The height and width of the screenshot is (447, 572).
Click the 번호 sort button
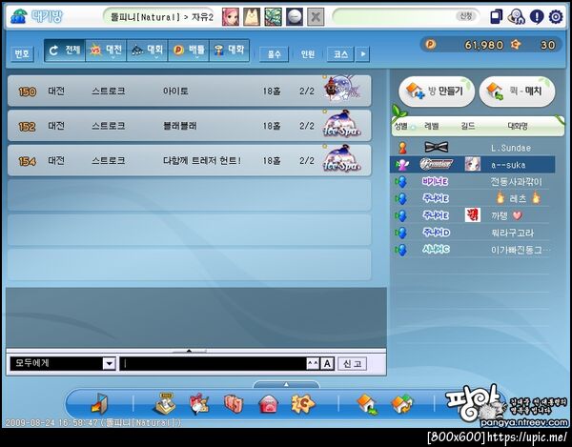coord(22,54)
